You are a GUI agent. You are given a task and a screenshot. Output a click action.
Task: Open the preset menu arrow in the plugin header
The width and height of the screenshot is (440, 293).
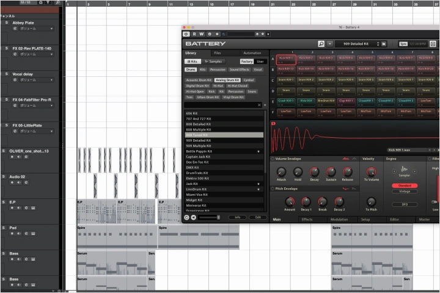pos(268,34)
